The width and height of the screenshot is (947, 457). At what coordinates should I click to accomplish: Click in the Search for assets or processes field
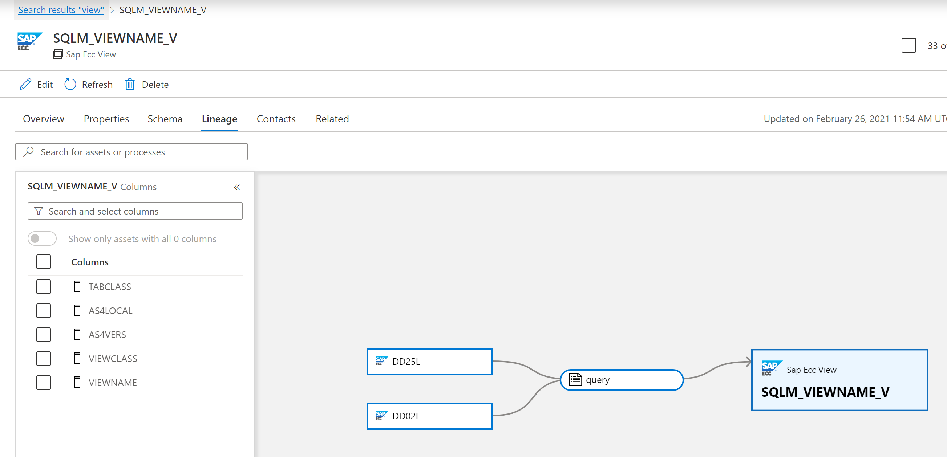point(131,151)
